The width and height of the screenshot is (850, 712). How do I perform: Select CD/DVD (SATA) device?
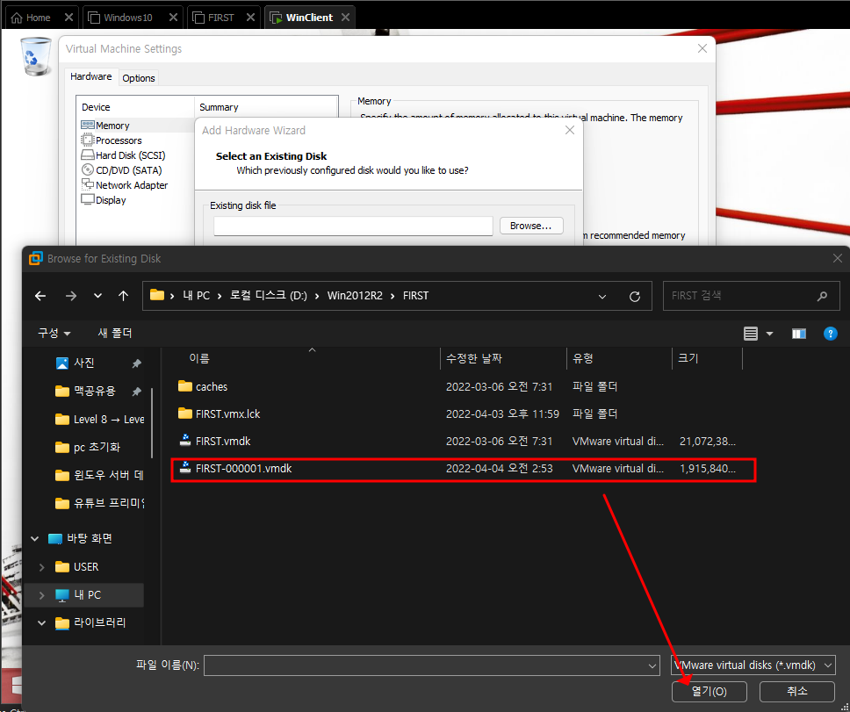(x=121, y=170)
